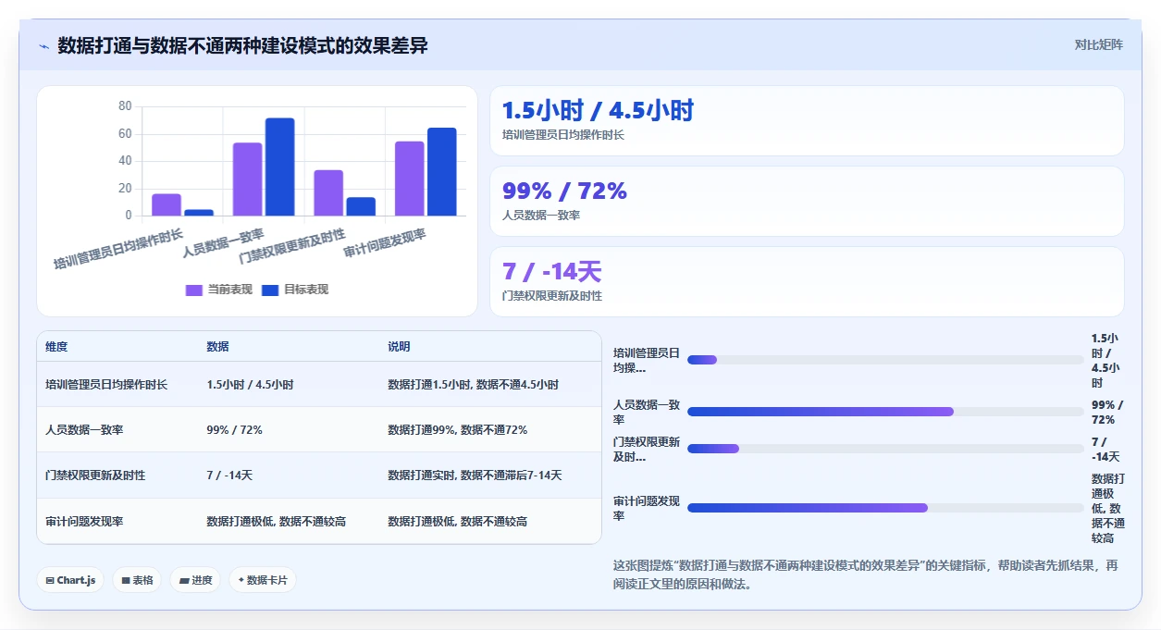Click the 门禁权限更新及时 progress bar
Viewport: 1161px width, 630px height.
[885, 449]
